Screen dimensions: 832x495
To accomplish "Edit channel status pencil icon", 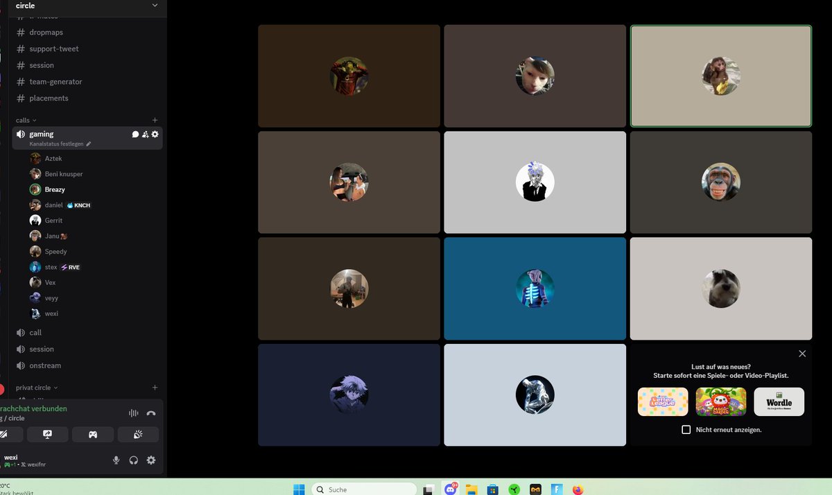I will pyautogui.click(x=88, y=144).
